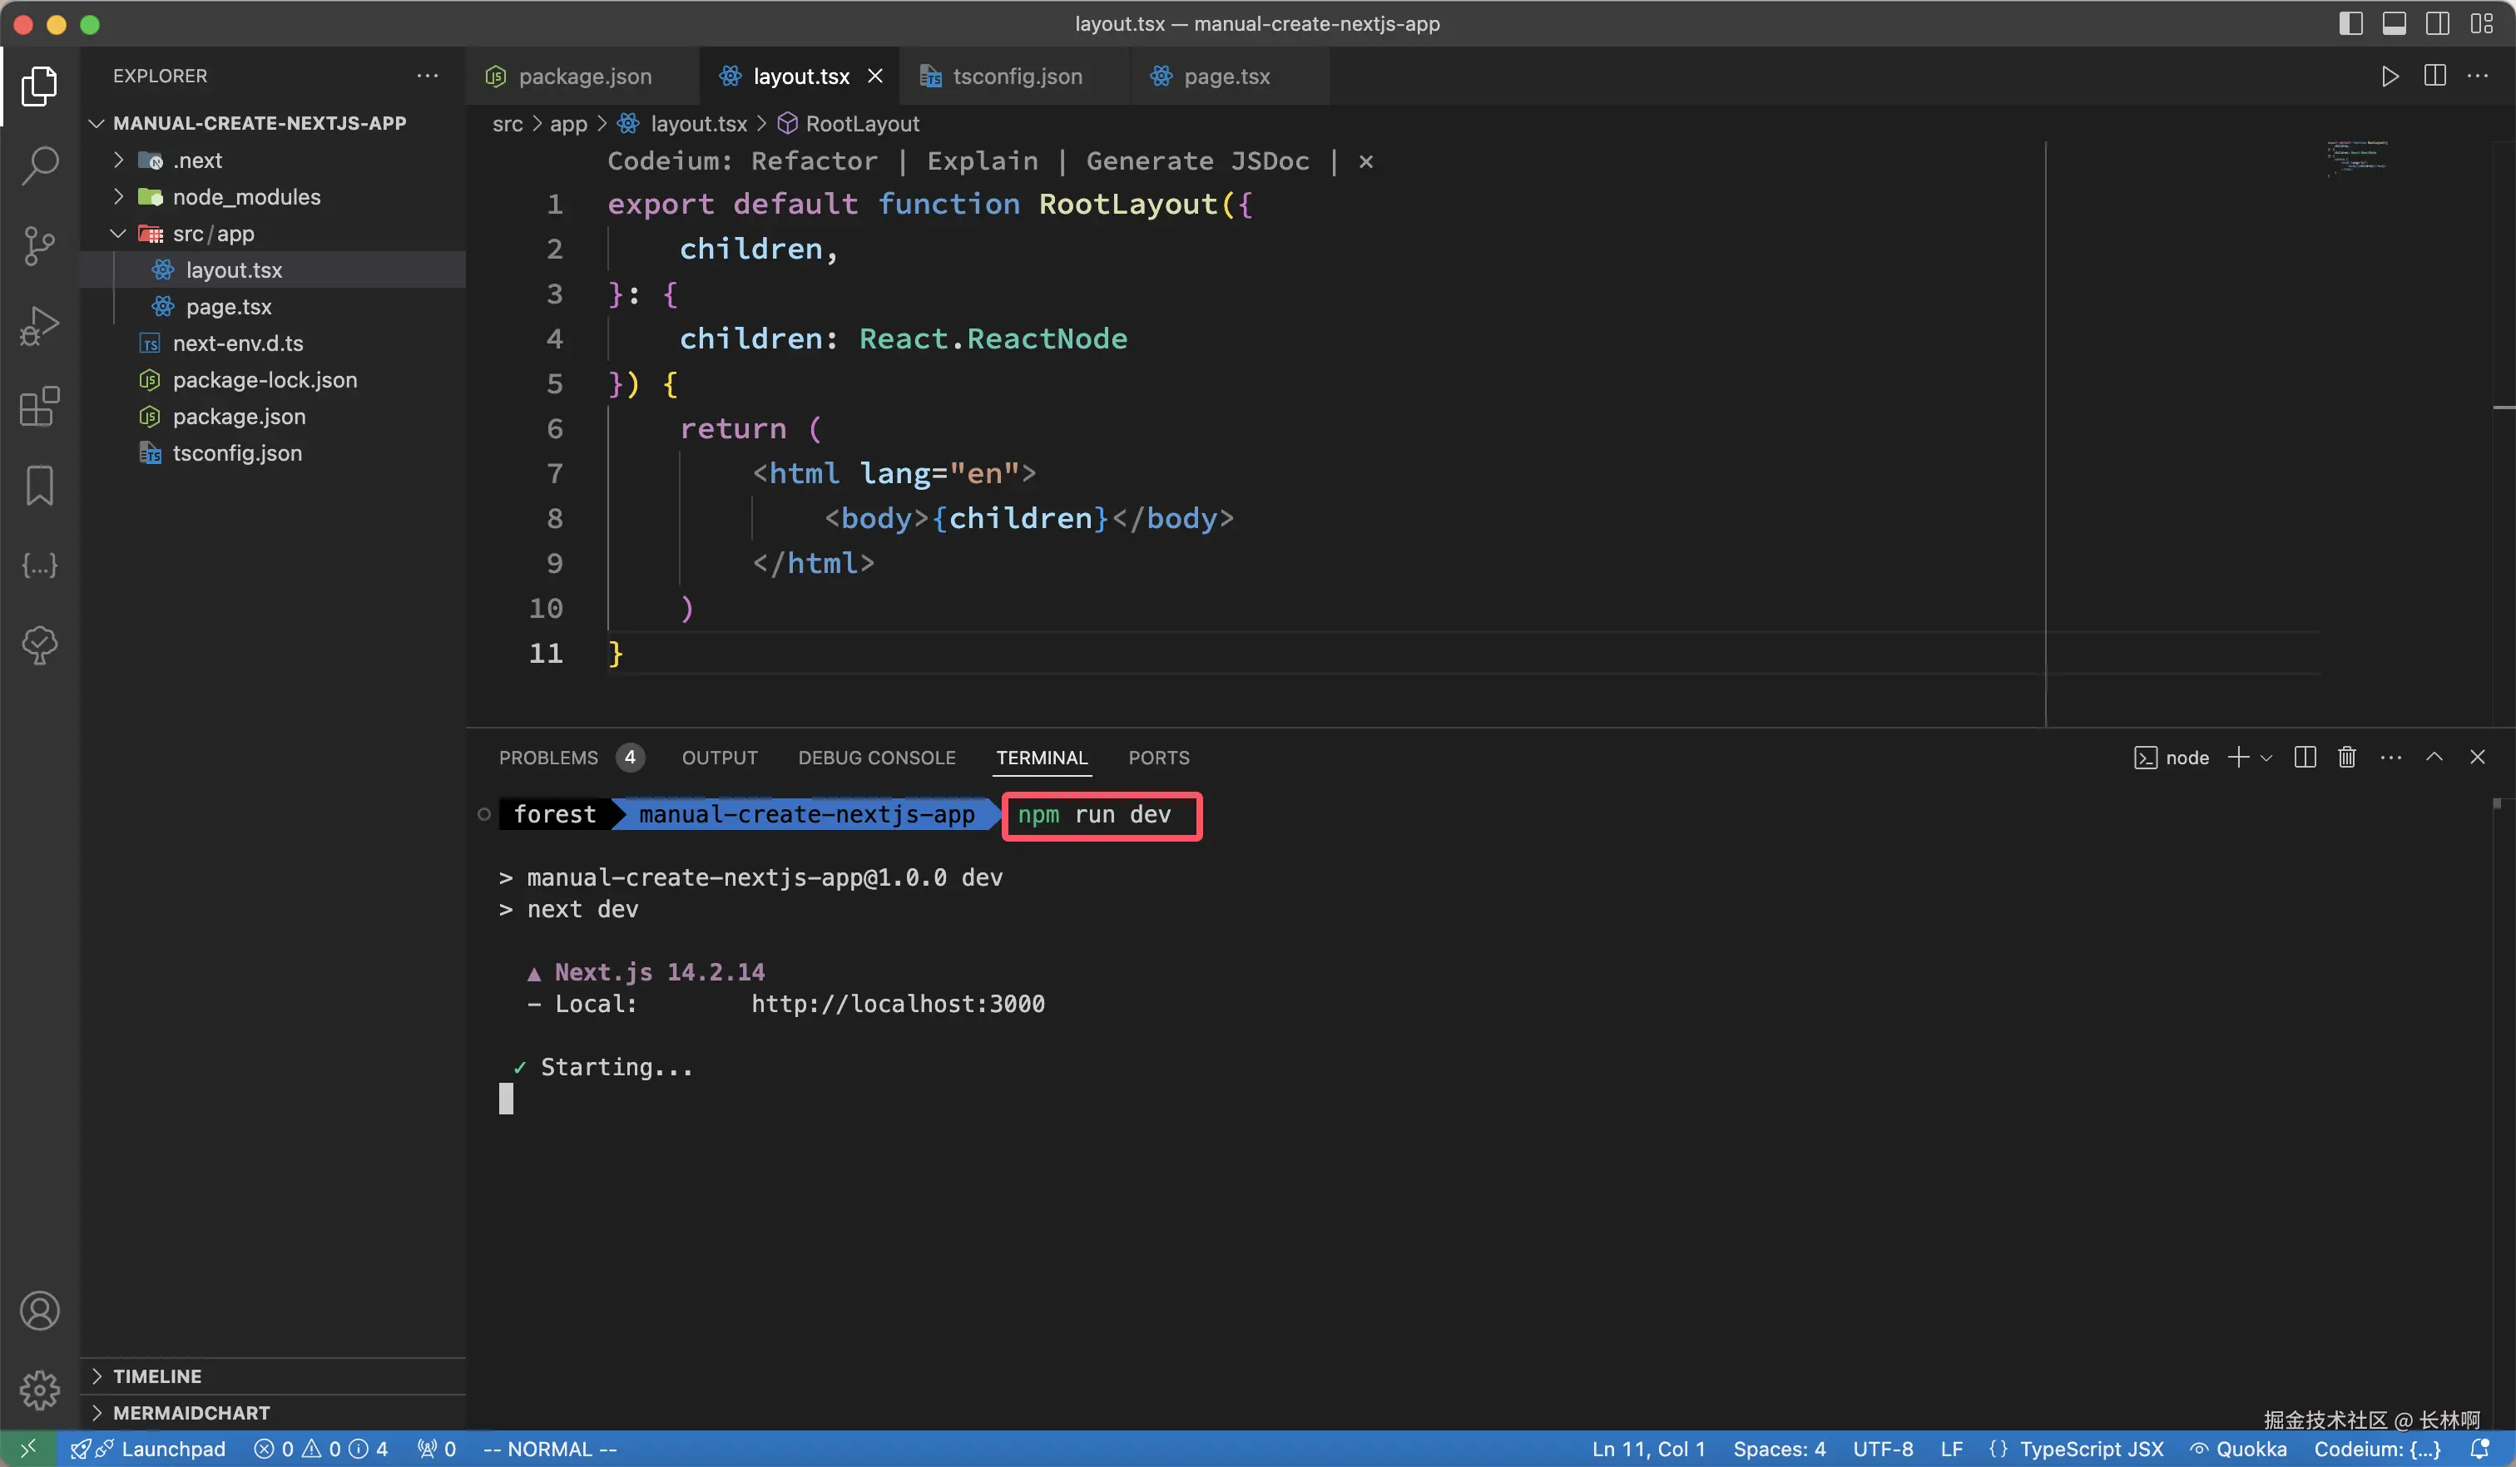Image resolution: width=2516 pixels, height=1467 pixels.
Task: Click Codeium Refactor code lens link
Action: tap(814, 161)
